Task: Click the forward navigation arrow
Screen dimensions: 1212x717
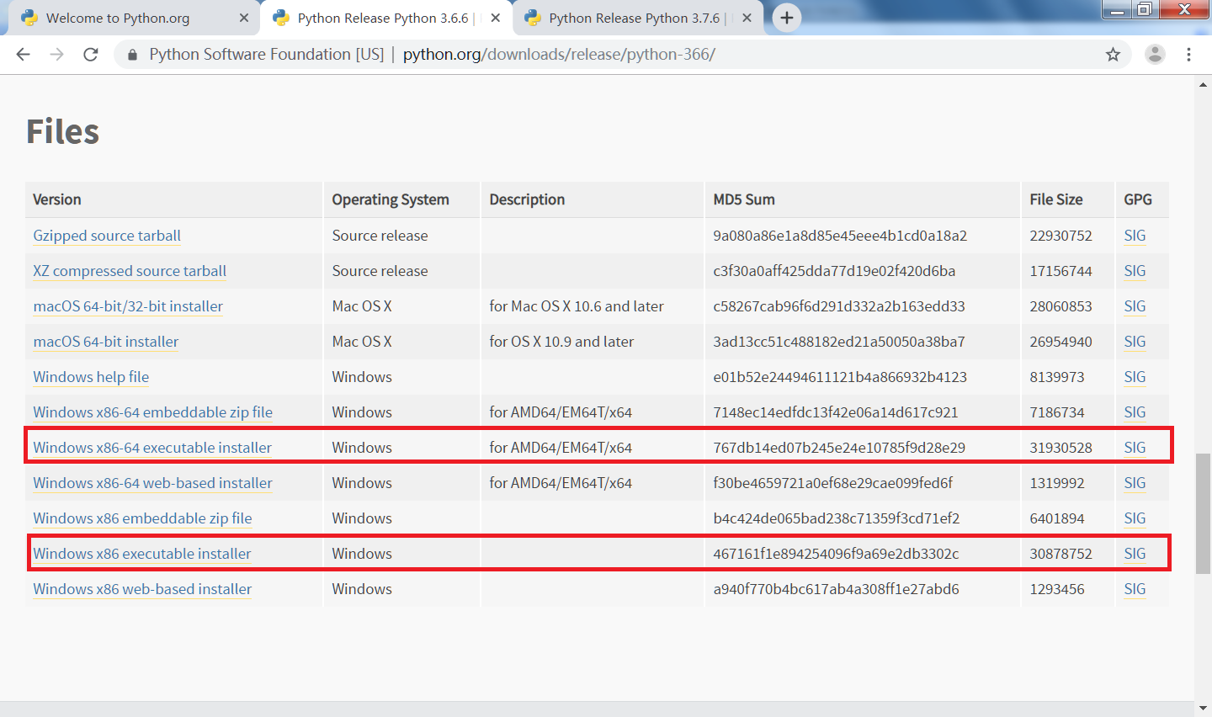Action: [56, 55]
